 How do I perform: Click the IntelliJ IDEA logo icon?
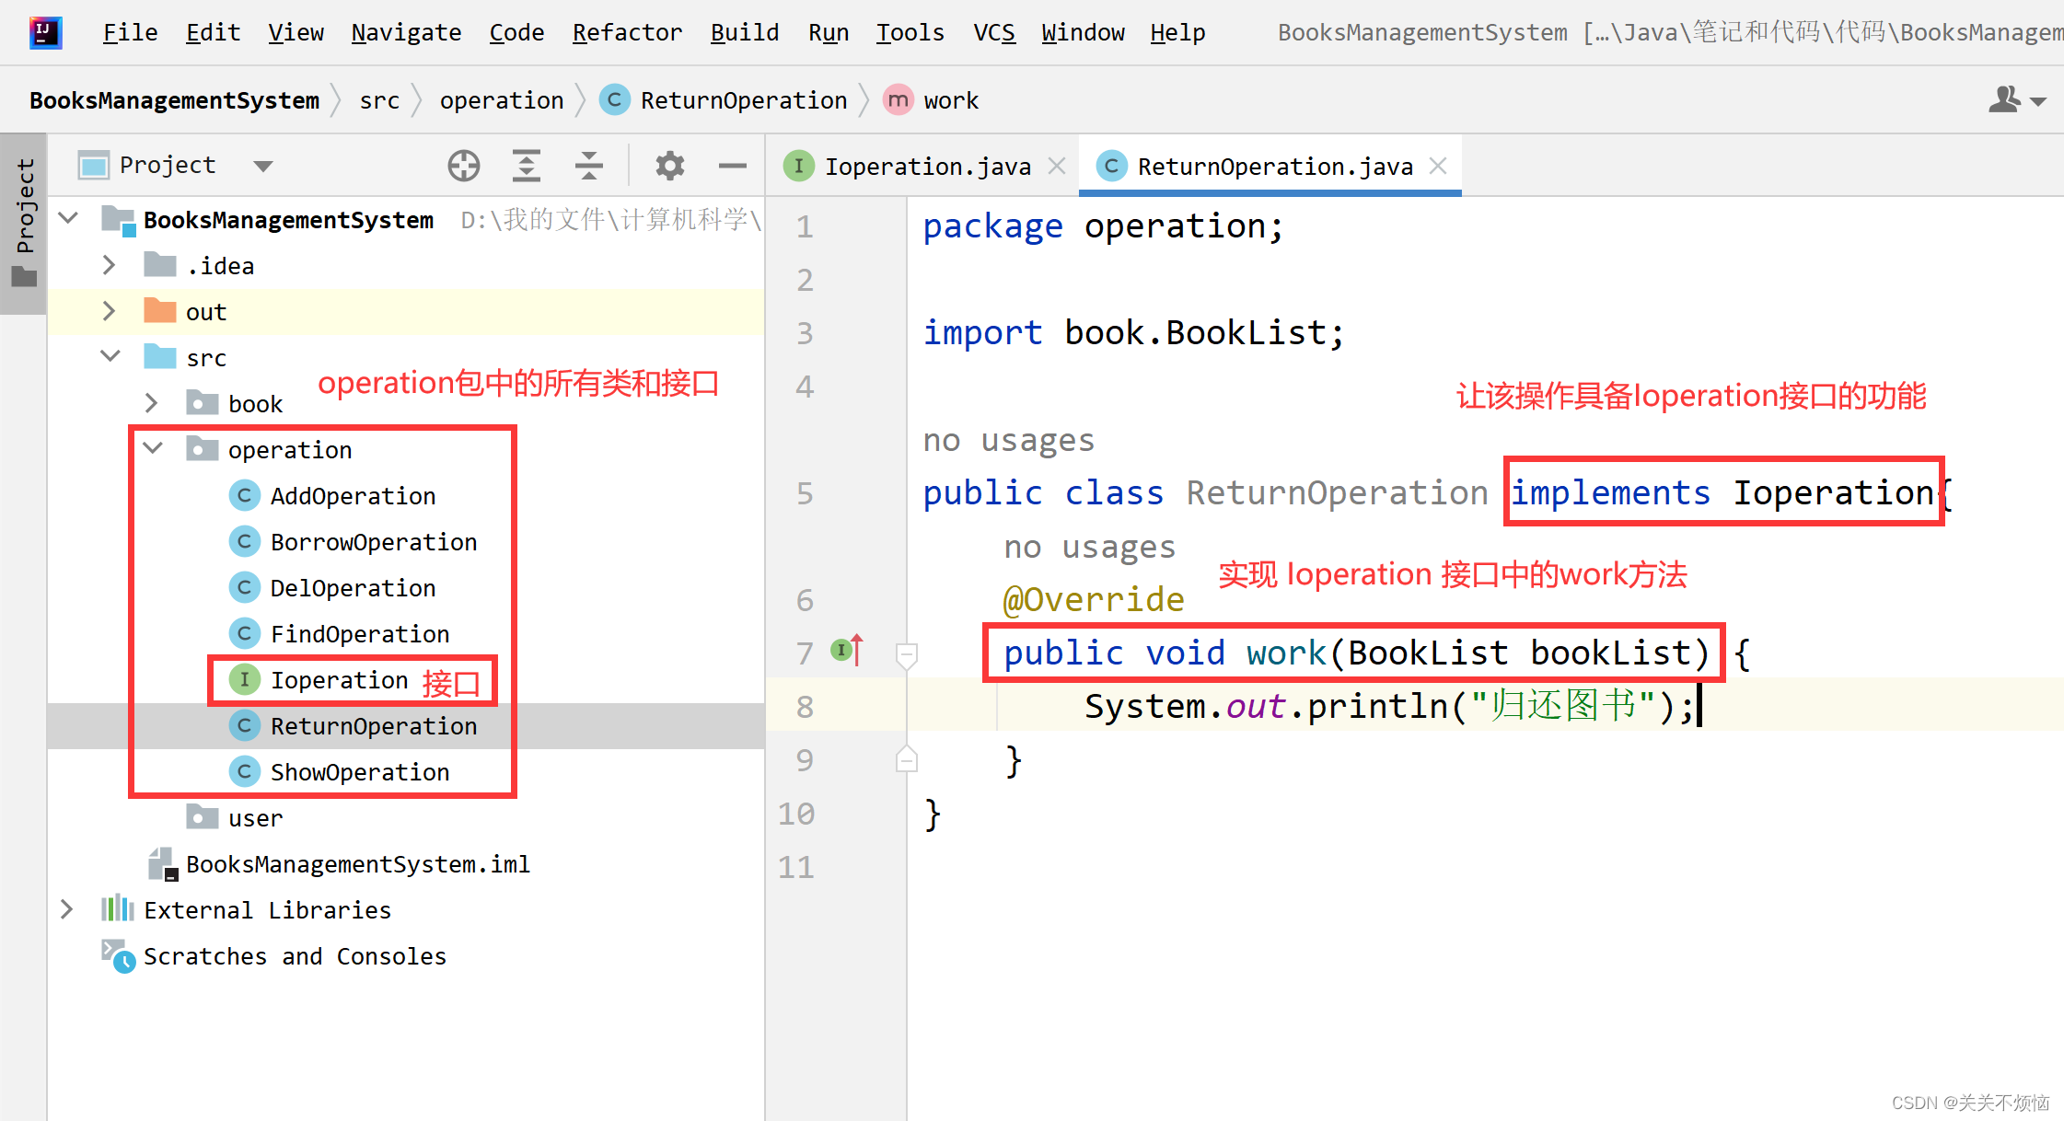pos(44,32)
